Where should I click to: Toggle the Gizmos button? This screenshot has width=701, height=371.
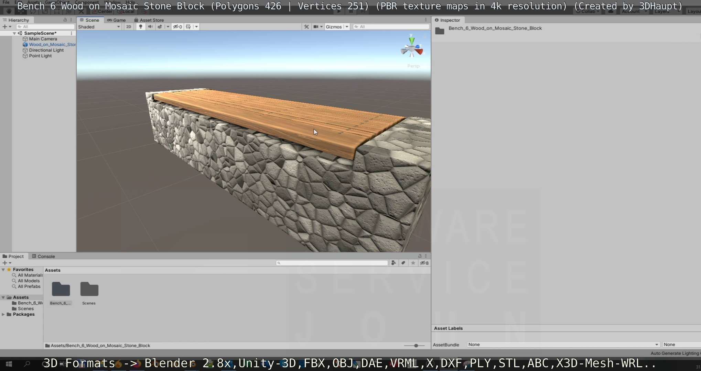click(334, 27)
